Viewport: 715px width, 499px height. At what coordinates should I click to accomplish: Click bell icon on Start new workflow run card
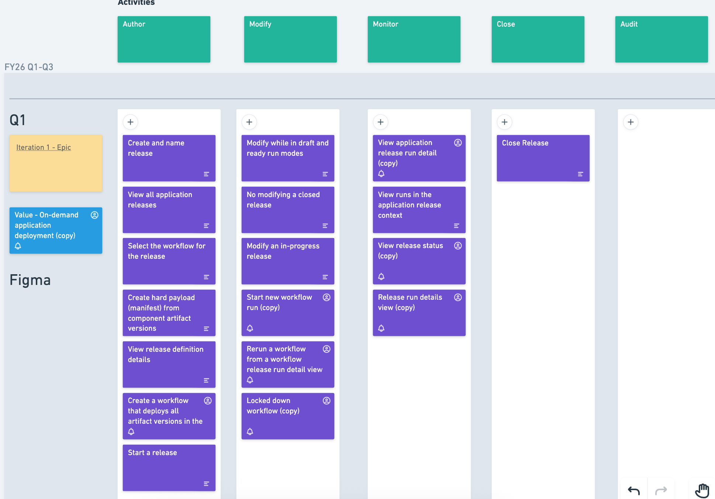250,328
